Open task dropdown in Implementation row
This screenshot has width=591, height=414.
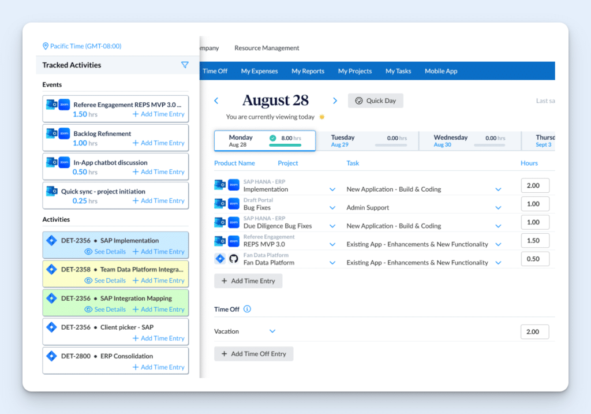(498, 189)
